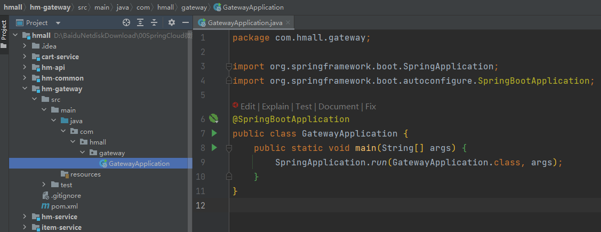Collapse the main folder
This screenshot has width=601, height=232.
pyautogui.click(x=44, y=110)
